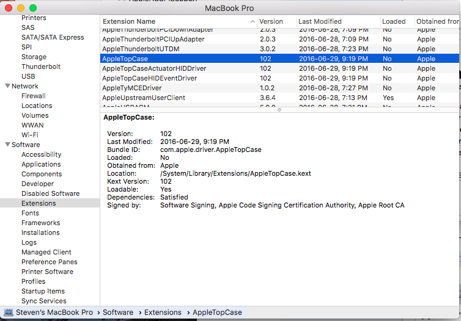The height and width of the screenshot is (321, 461).
Task: Select the AppleUpstreamUserClient row
Action: pyautogui.click(x=279, y=98)
